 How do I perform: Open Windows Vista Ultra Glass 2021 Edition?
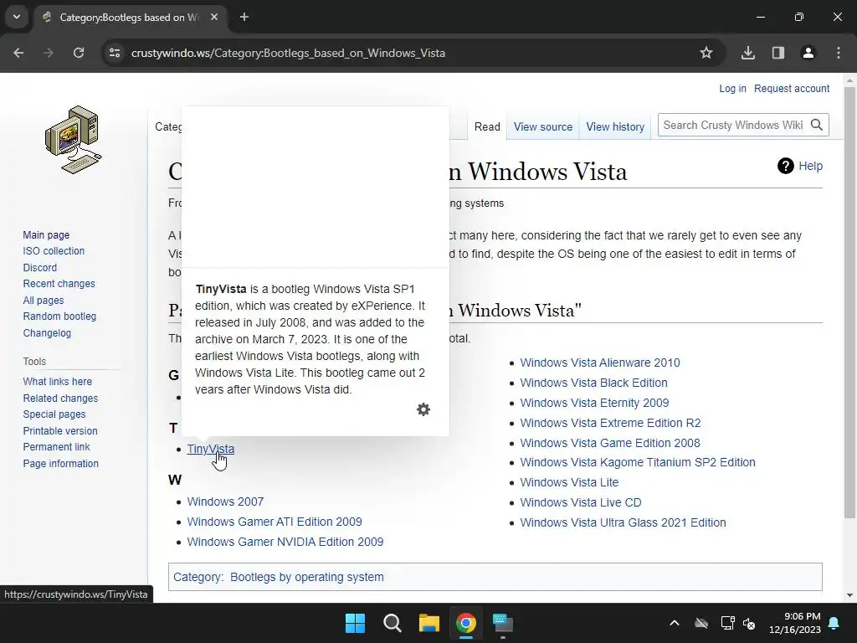click(x=623, y=522)
